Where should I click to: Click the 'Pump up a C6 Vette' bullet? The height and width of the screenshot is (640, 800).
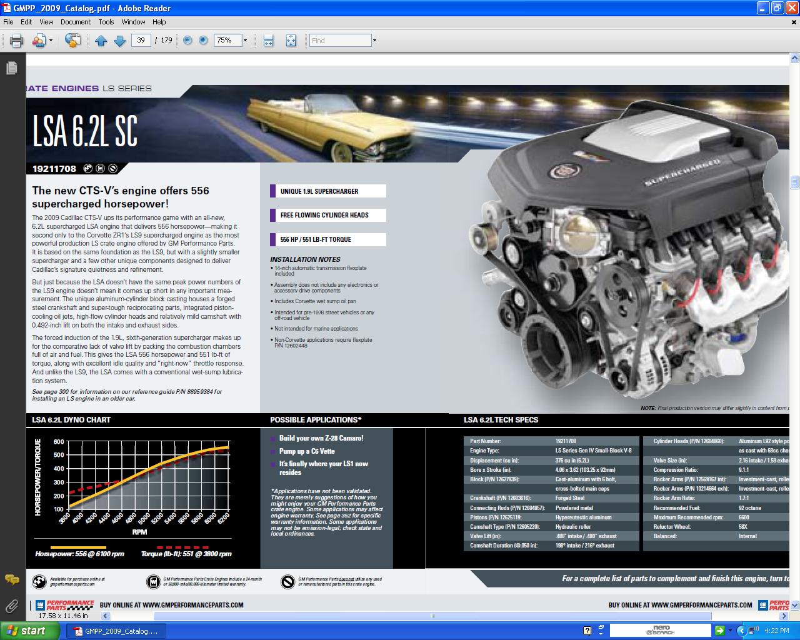point(307,451)
